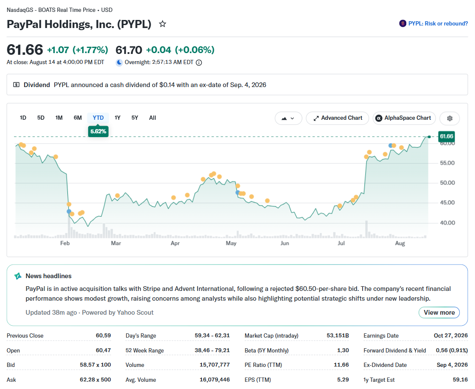Click the Open value 60.47
The height and width of the screenshot is (389, 475).
(x=103, y=350)
